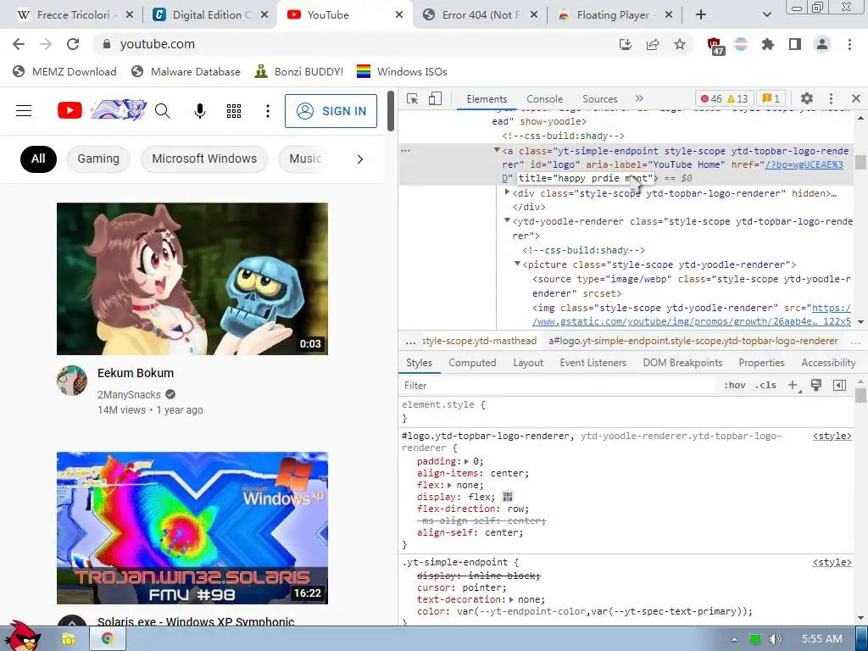Reload the YouTube page

coord(73,44)
